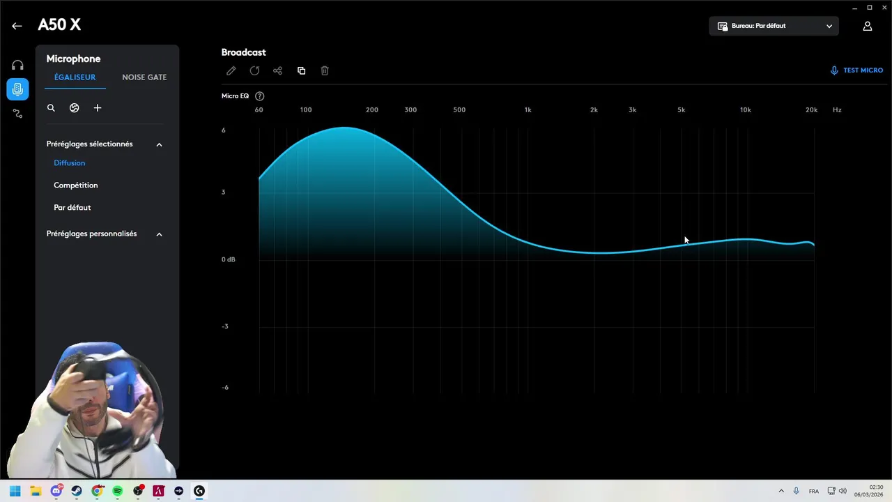The width and height of the screenshot is (892, 502).
Task: Click the EQ curve bump near 10k
Action: click(x=746, y=239)
